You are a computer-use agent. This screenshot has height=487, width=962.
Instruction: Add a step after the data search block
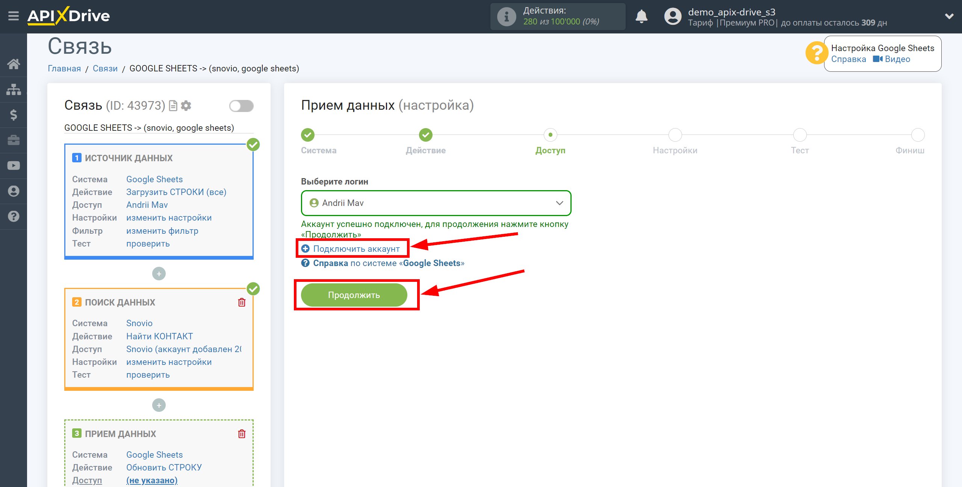pyautogui.click(x=159, y=405)
